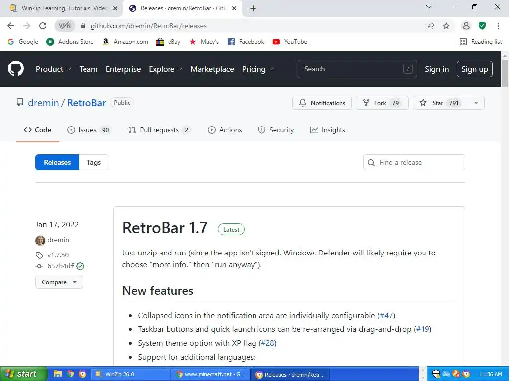Open the file explorer quick launch icon
The width and height of the screenshot is (509, 381).
click(x=58, y=374)
